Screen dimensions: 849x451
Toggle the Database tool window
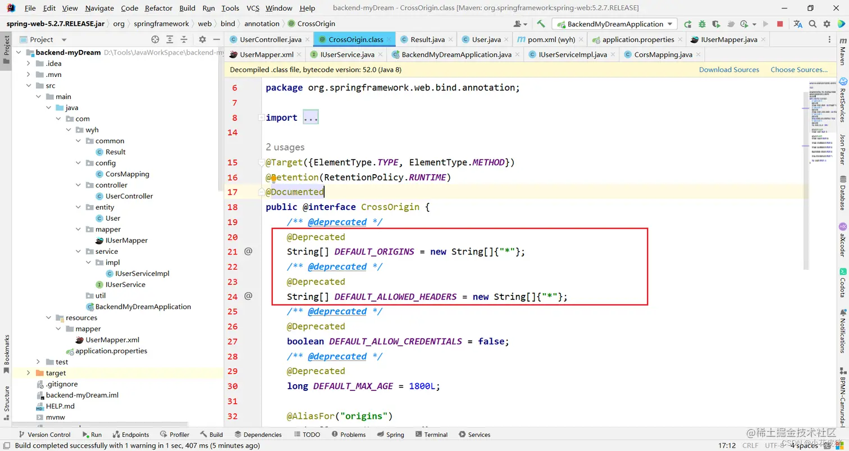(x=843, y=193)
